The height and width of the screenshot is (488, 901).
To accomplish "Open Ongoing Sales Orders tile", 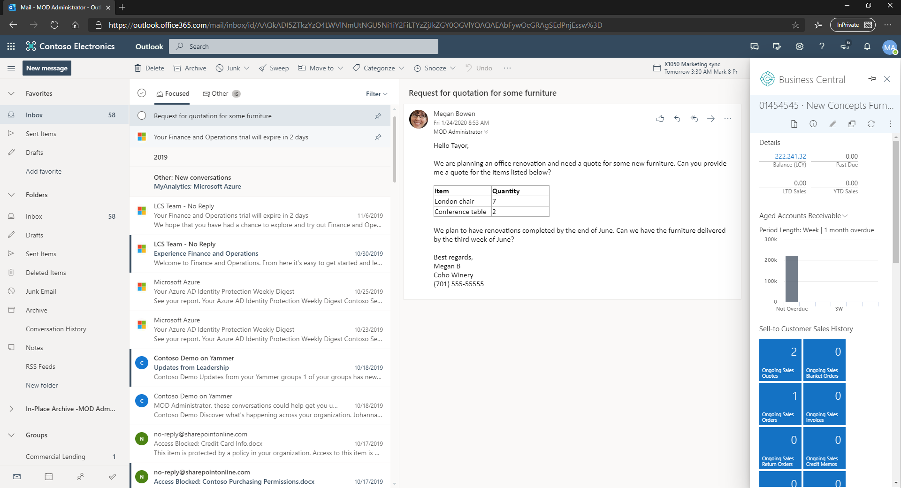I will pyautogui.click(x=780, y=404).
